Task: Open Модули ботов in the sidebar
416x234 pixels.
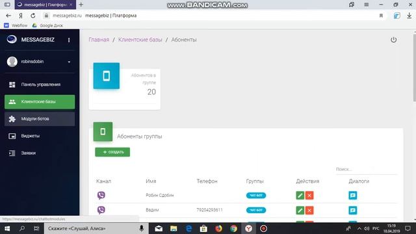Action: 40,118
